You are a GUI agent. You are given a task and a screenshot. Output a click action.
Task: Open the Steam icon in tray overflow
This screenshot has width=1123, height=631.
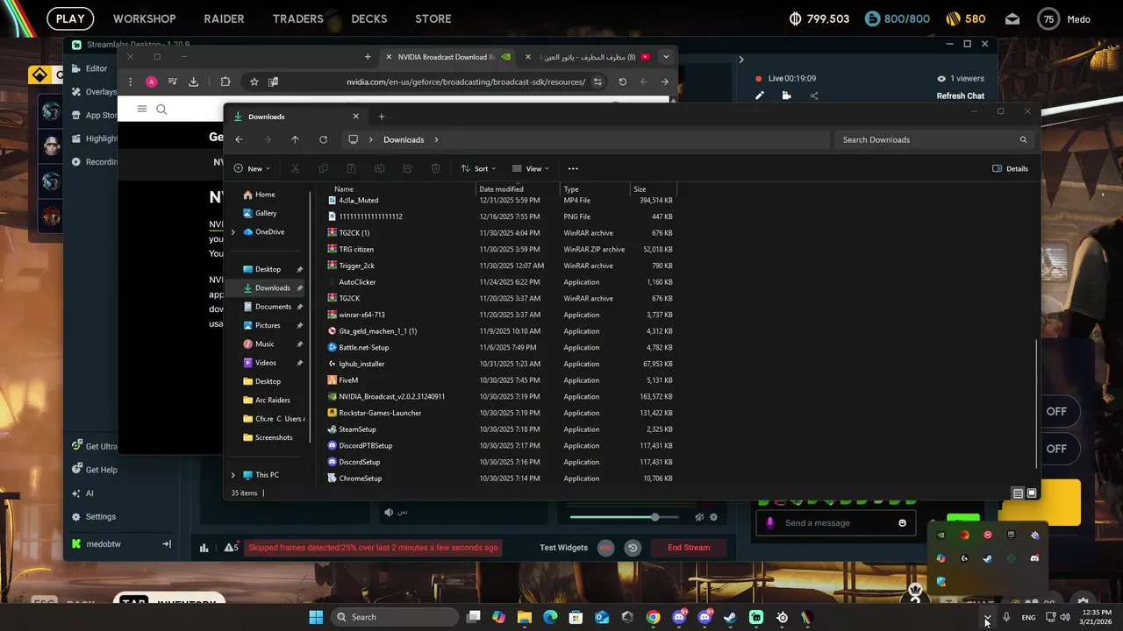pos(987,558)
